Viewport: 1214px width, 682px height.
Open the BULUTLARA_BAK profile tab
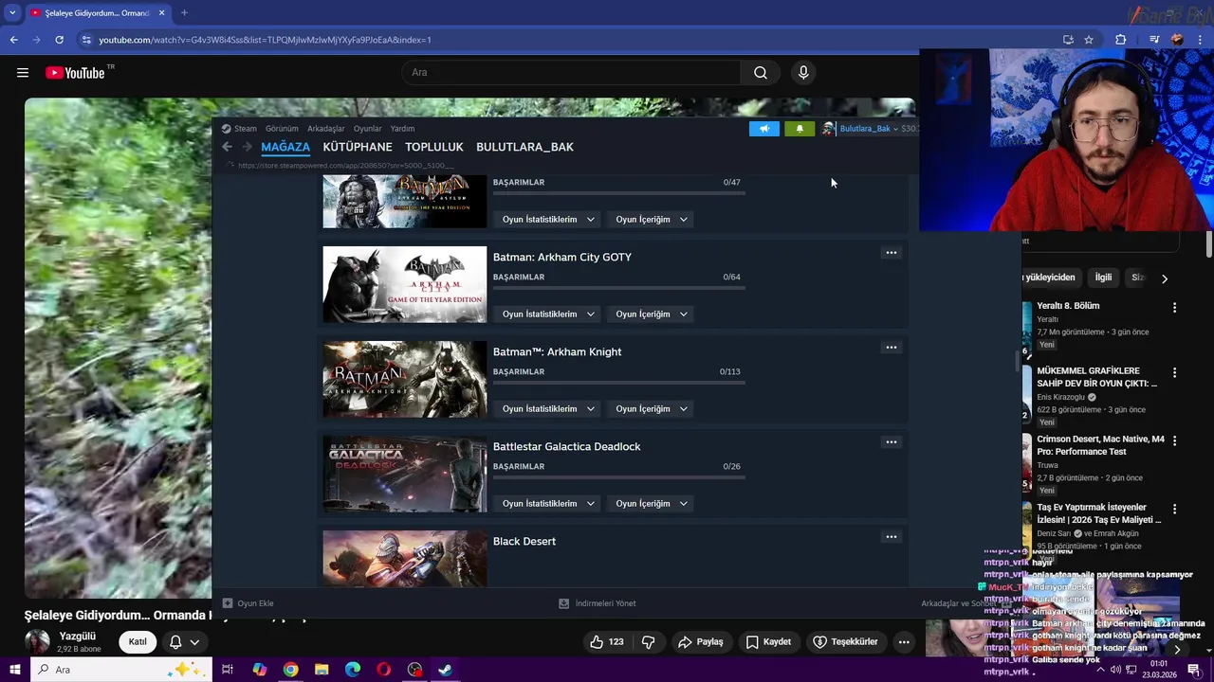click(x=524, y=147)
